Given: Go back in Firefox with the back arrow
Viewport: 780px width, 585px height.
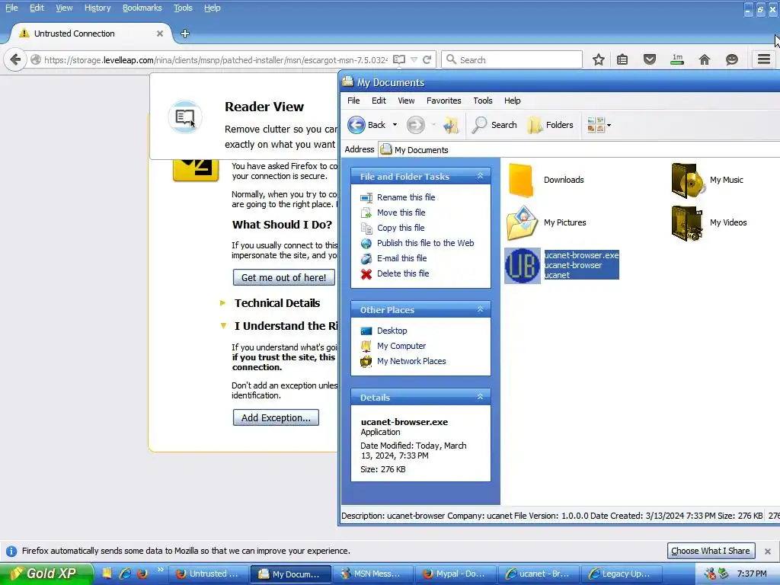Looking at the screenshot, I should coord(15,59).
